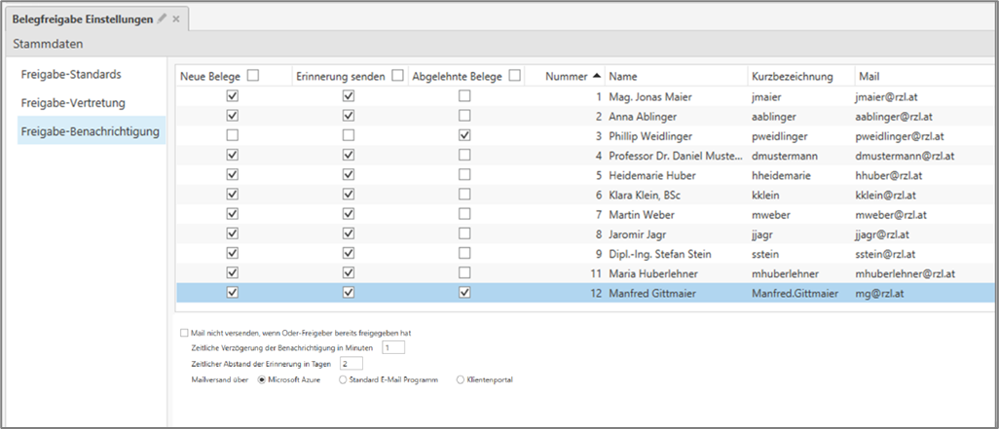999x429 pixels.
Task: Close the Belegfreigabe Einstellungen tab
Action: [176, 18]
